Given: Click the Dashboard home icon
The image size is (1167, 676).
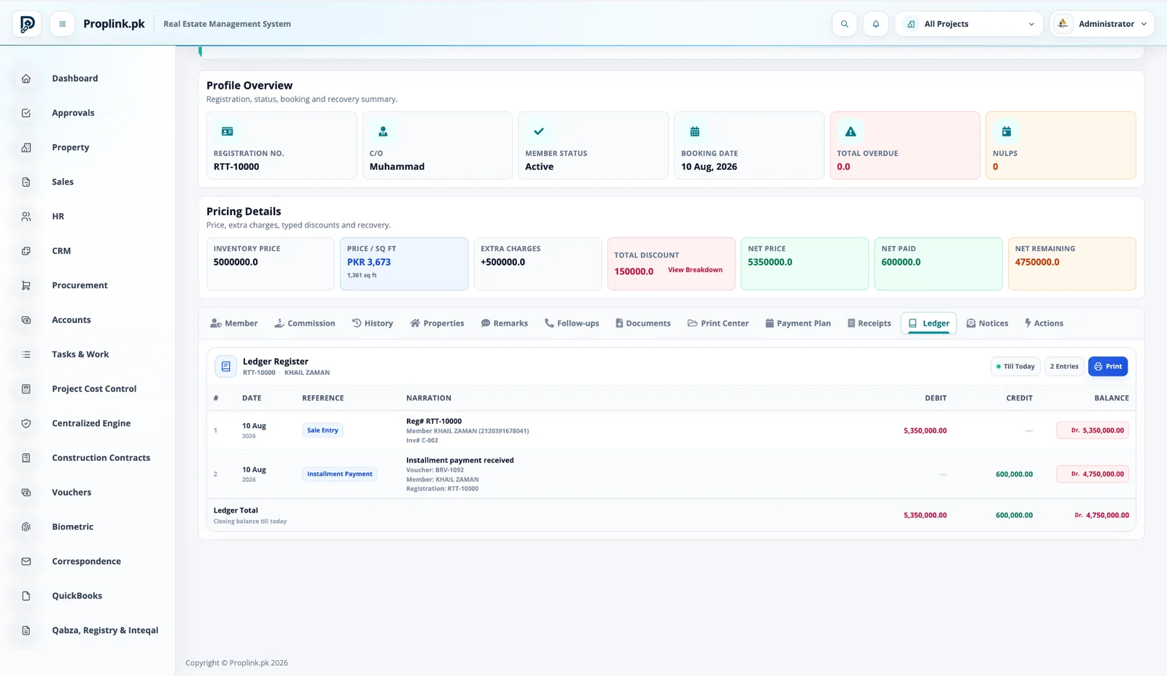Looking at the screenshot, I should pyautogui.click(x=26, y=79).
